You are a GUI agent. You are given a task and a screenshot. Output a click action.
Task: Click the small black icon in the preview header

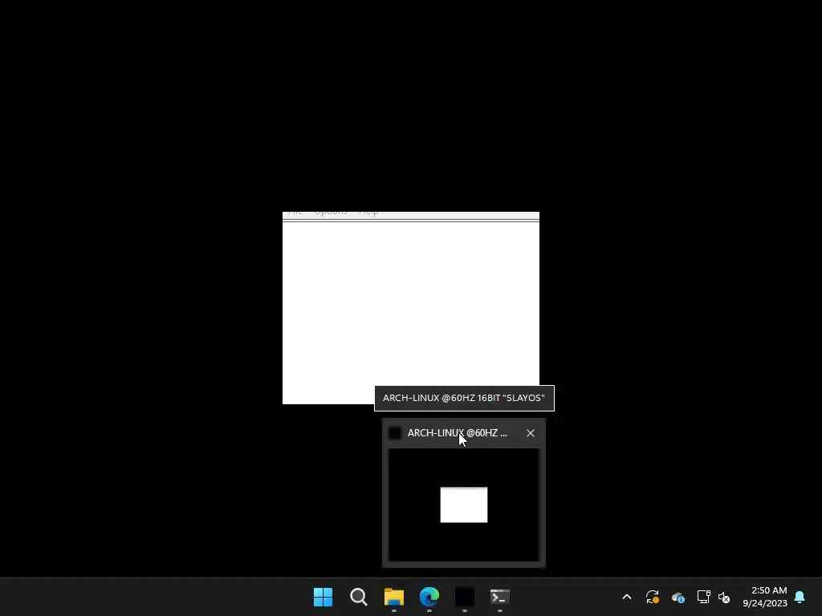click(x=395, y=432)
